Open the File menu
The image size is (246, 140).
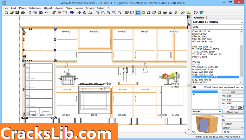point(6,8)
